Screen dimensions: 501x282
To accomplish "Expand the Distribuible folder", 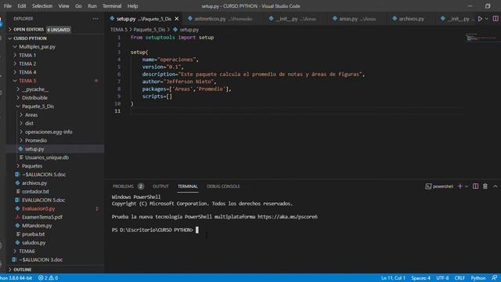I will click(34, 98).
